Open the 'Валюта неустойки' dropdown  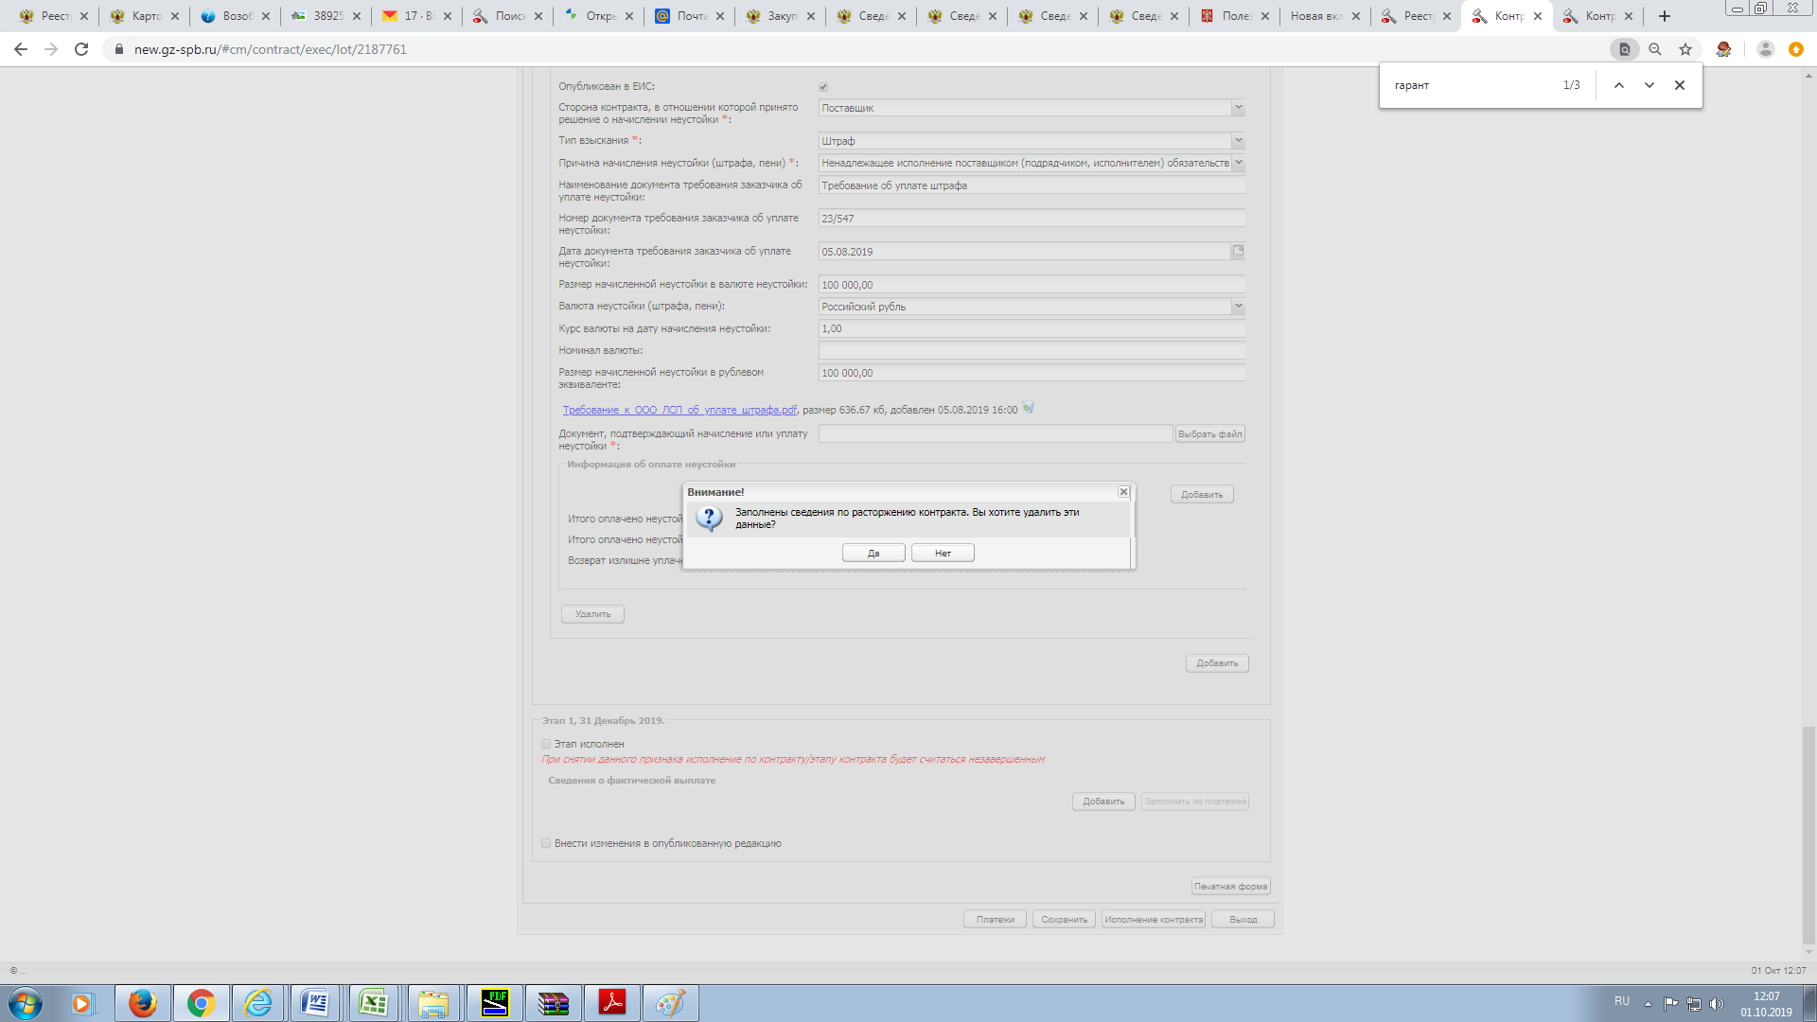pyautogui.click(x=1238, y=307)
